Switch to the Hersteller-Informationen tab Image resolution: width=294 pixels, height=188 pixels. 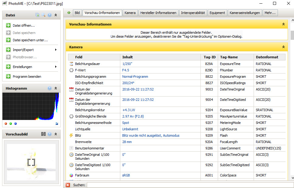coord(158,13)
